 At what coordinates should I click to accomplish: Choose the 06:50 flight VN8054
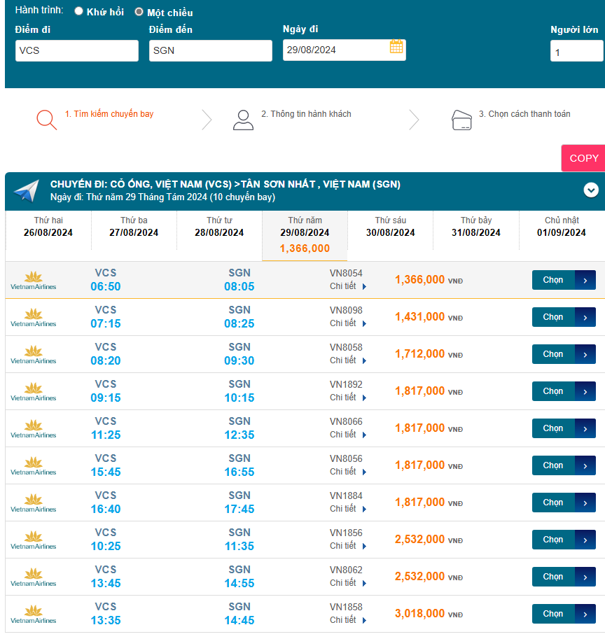point(563,280)
